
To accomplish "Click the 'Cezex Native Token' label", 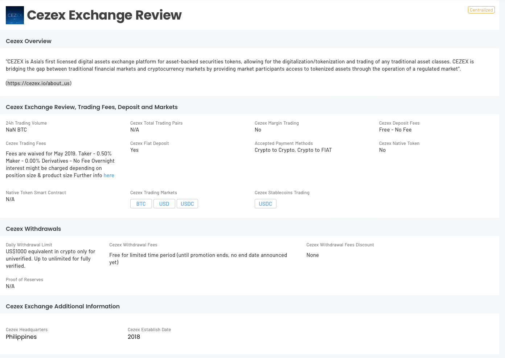I will (399, 143).
